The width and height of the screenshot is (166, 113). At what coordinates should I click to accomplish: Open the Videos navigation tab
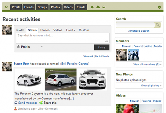coord(68,7)
